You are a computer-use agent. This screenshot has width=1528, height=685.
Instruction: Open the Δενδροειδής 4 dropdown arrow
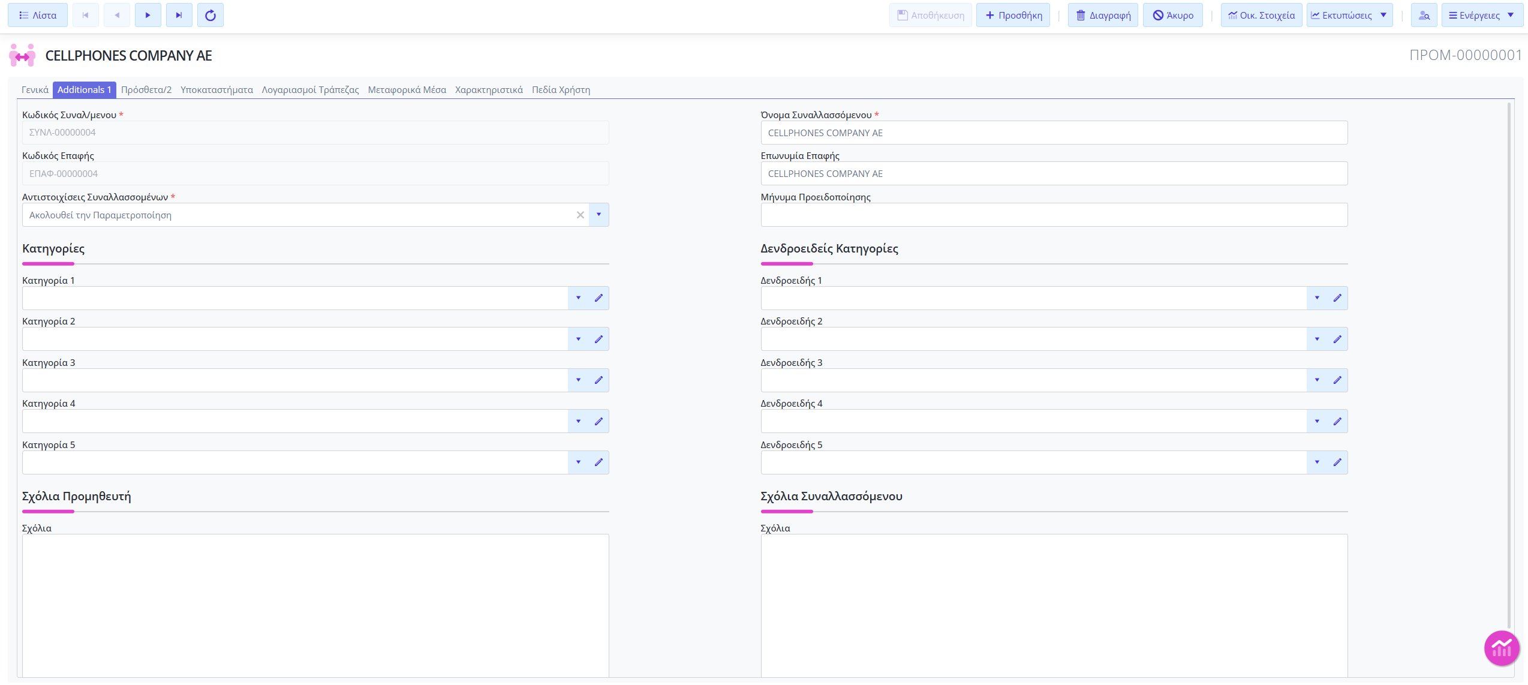click(x=1317, y=421)
